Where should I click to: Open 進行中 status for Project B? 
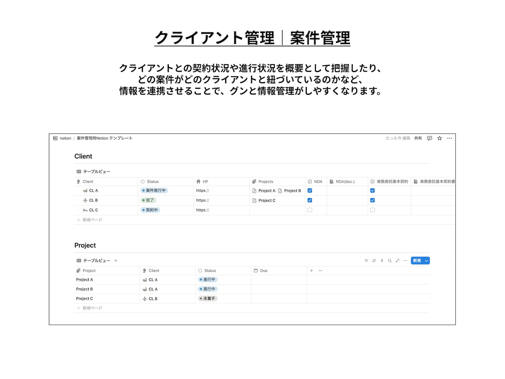(207, 289)
